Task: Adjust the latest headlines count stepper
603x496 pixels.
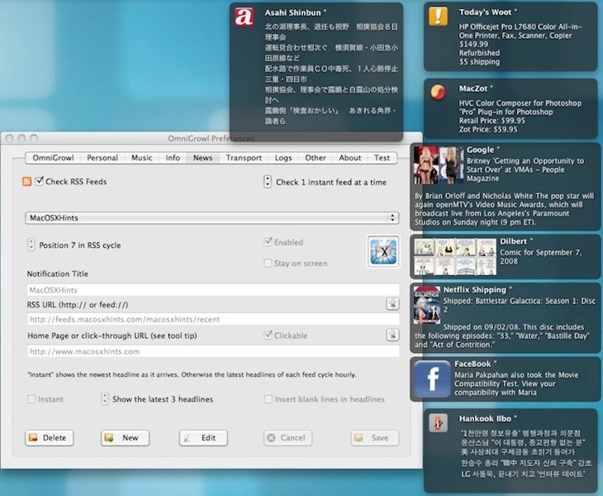Action: click(104, 399)
